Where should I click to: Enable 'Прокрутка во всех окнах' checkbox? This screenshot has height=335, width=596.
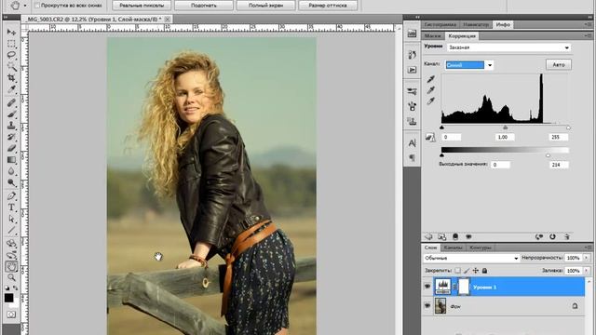tap(37, 6)
